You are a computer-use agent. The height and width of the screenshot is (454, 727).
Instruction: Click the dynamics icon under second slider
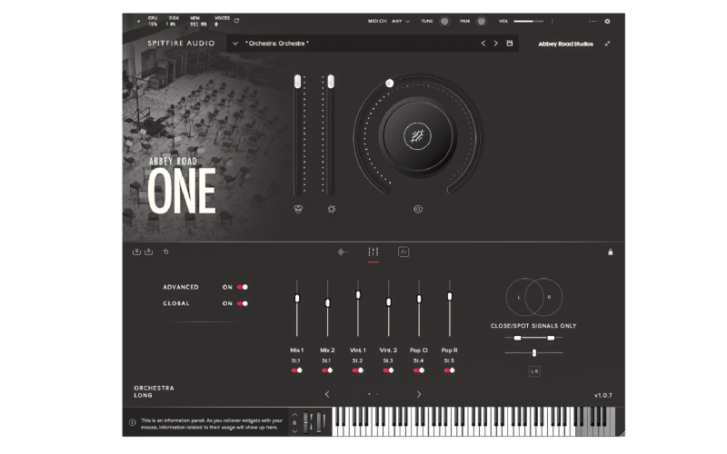331,209
